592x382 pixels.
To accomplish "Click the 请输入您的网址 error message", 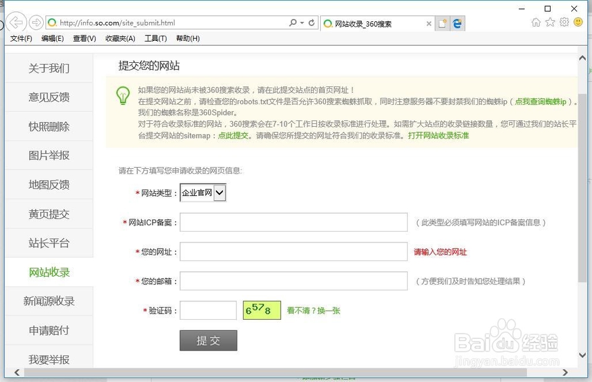I will click(440, 252).
